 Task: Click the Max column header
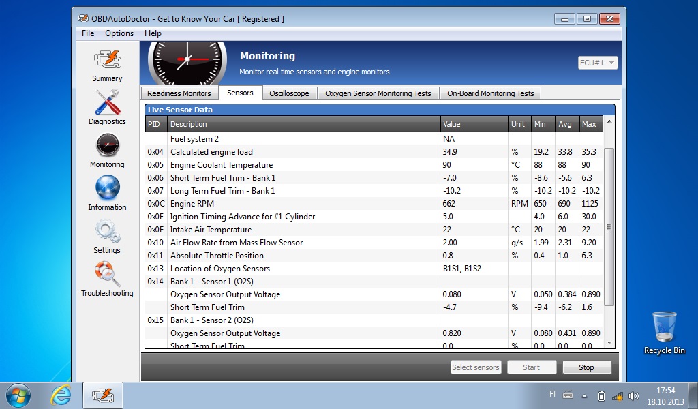click(x=591, y=124)
